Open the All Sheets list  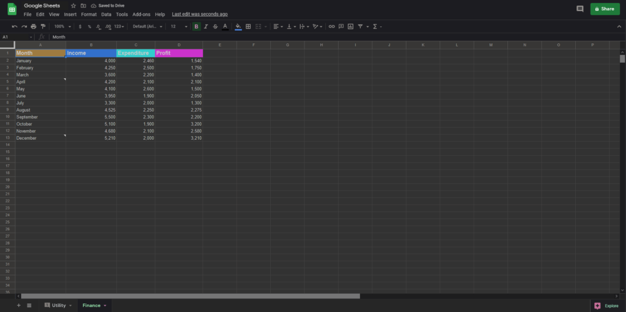click(29, 305)
